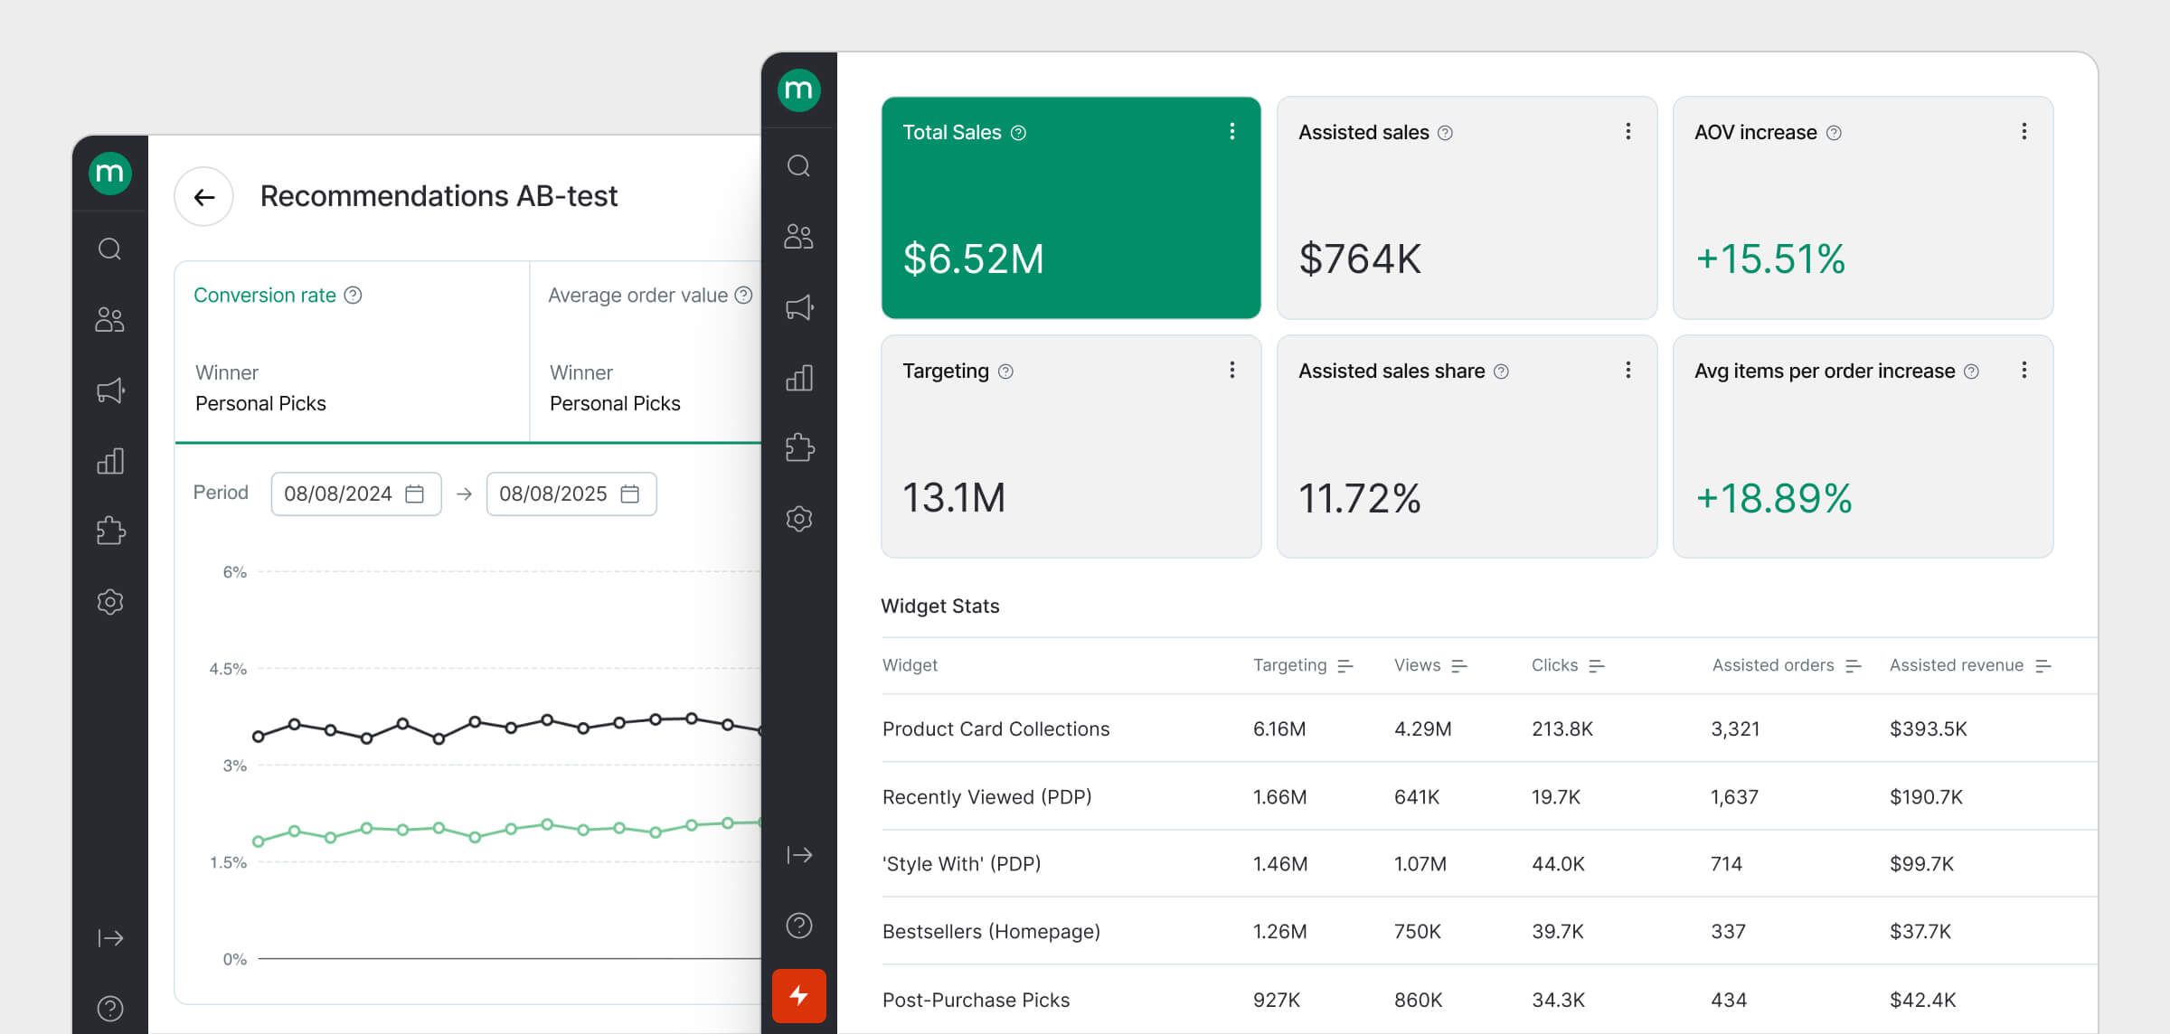The width and height of the screenshot is (2170, 1034).
Task: Switch to the Conversion rate tab
Action: click(265, 296)
